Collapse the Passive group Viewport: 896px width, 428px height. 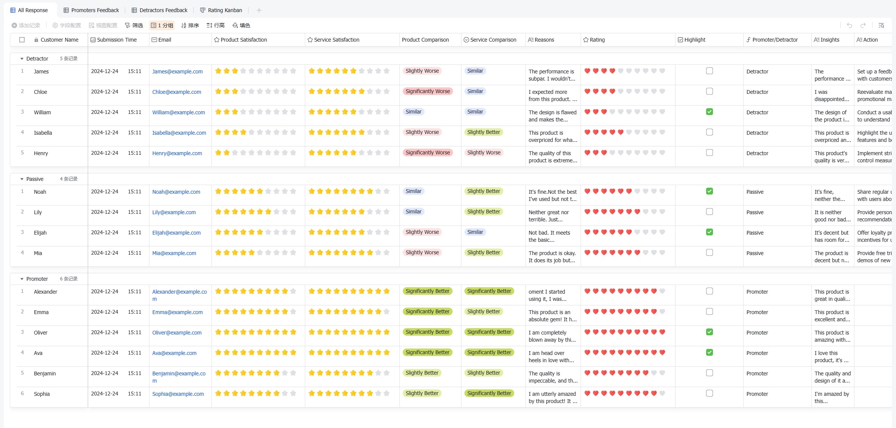click(22, 179)
